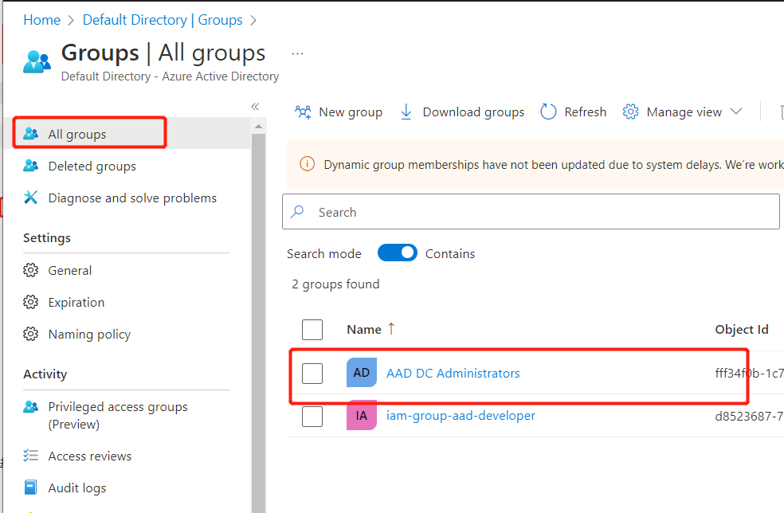The height and width of the screenshot is (513, 784).
Task: Click the Manage view gear icon
Action: point(630,112)
